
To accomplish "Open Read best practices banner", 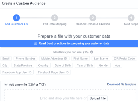I will (69, 43).
